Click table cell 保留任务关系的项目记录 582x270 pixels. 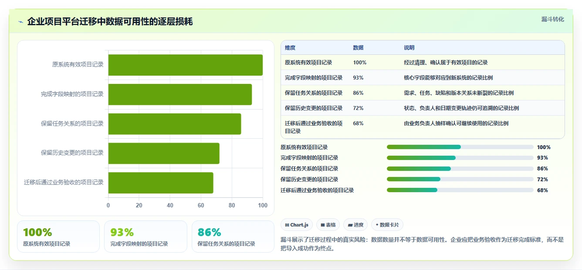(x=314, y=93)
